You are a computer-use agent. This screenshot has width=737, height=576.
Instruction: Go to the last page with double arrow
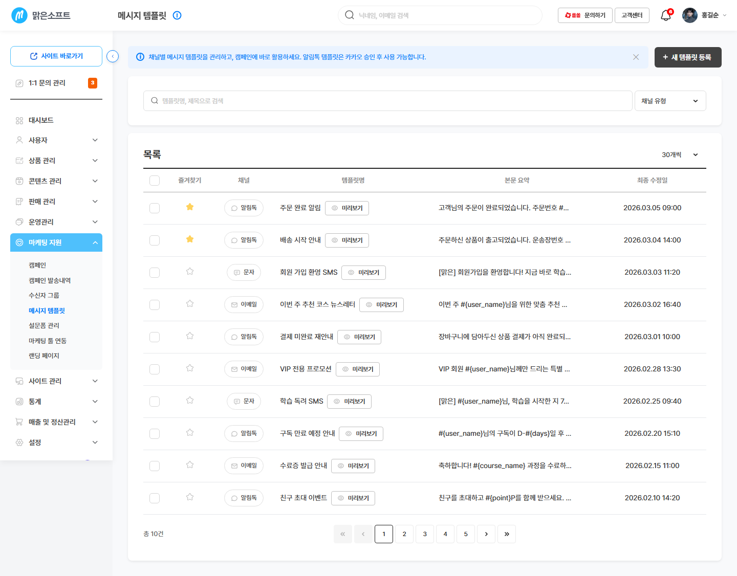(507, 534)
